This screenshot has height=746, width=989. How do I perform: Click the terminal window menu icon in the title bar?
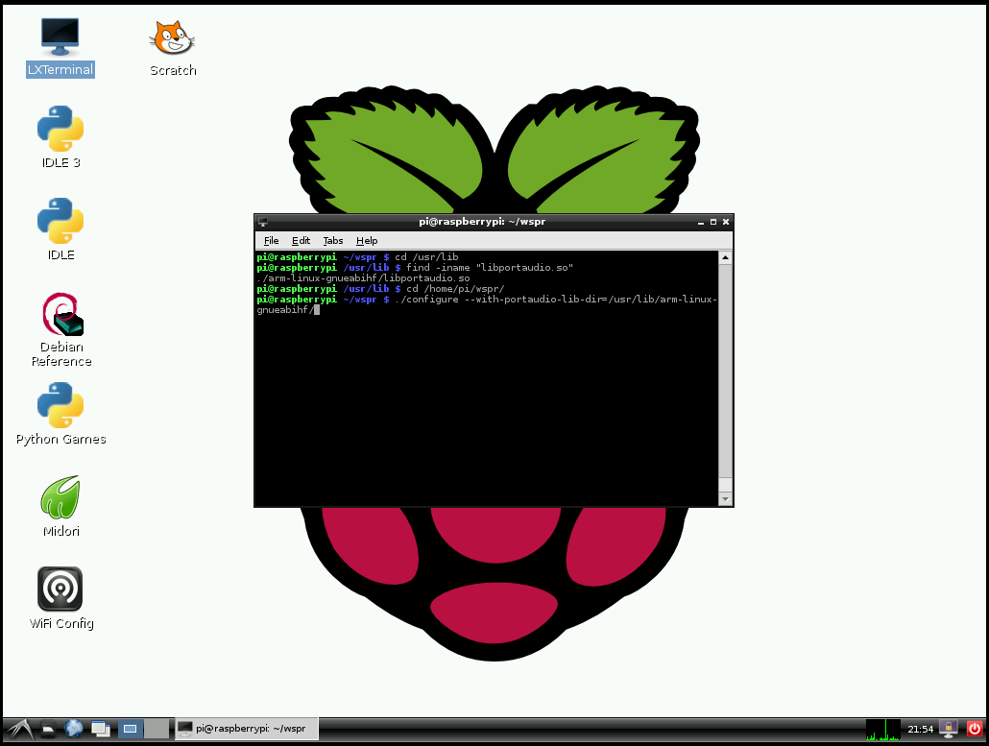click(263, 222)
